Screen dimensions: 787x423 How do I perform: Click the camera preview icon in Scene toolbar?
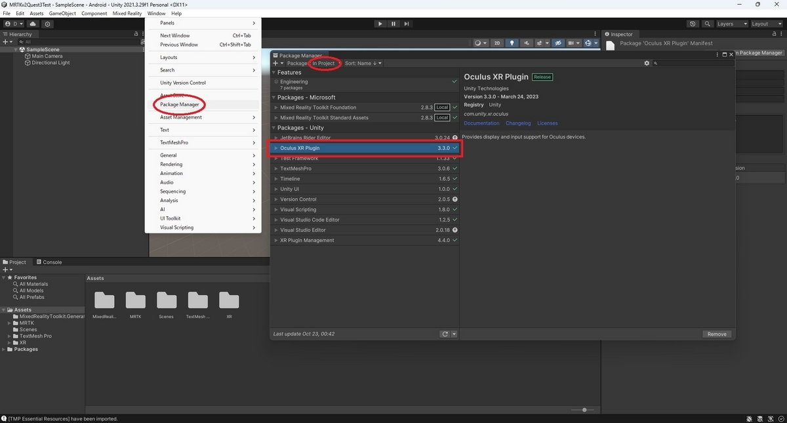(x=572, y=43)
